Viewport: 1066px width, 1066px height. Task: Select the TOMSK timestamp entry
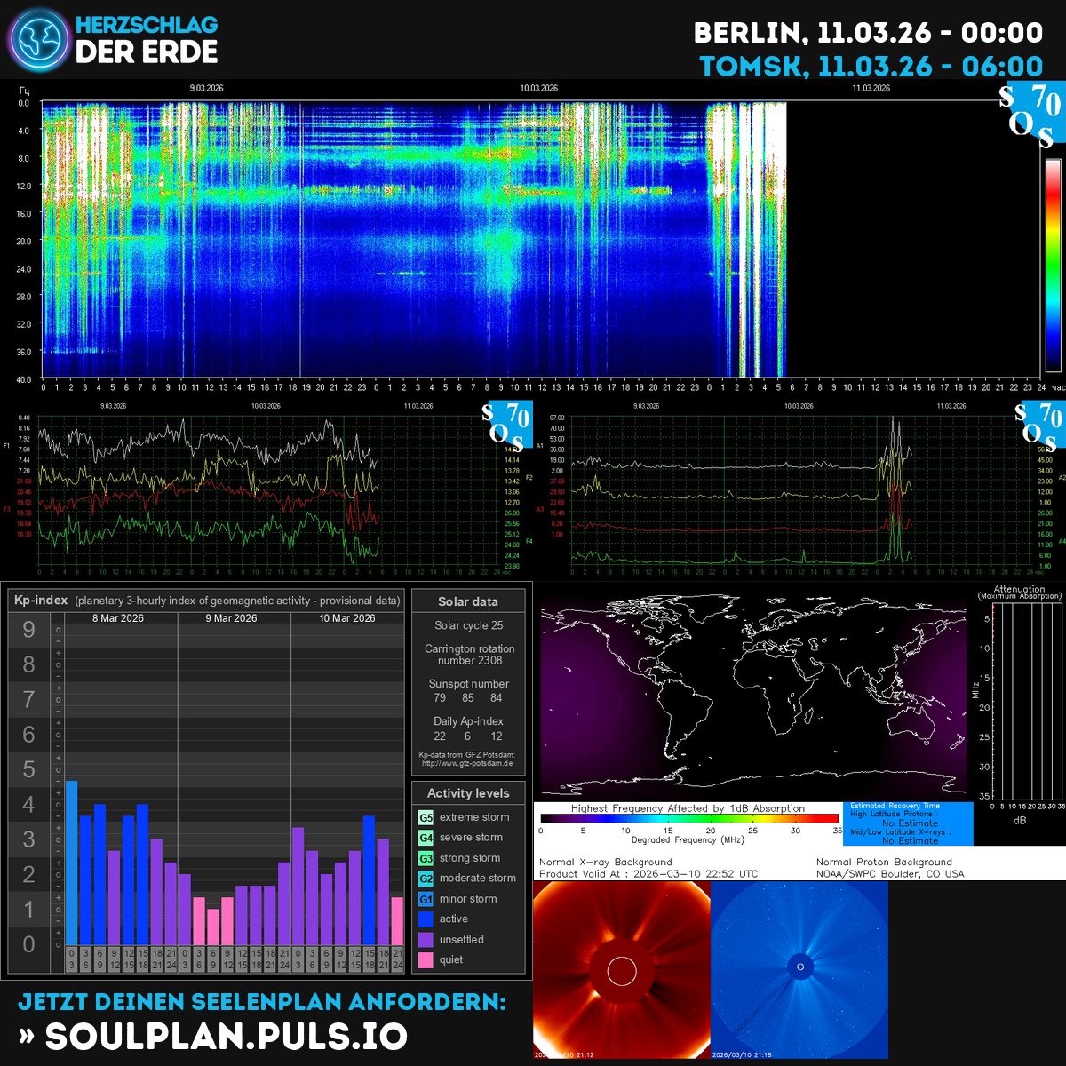click(x=871, y=64)
